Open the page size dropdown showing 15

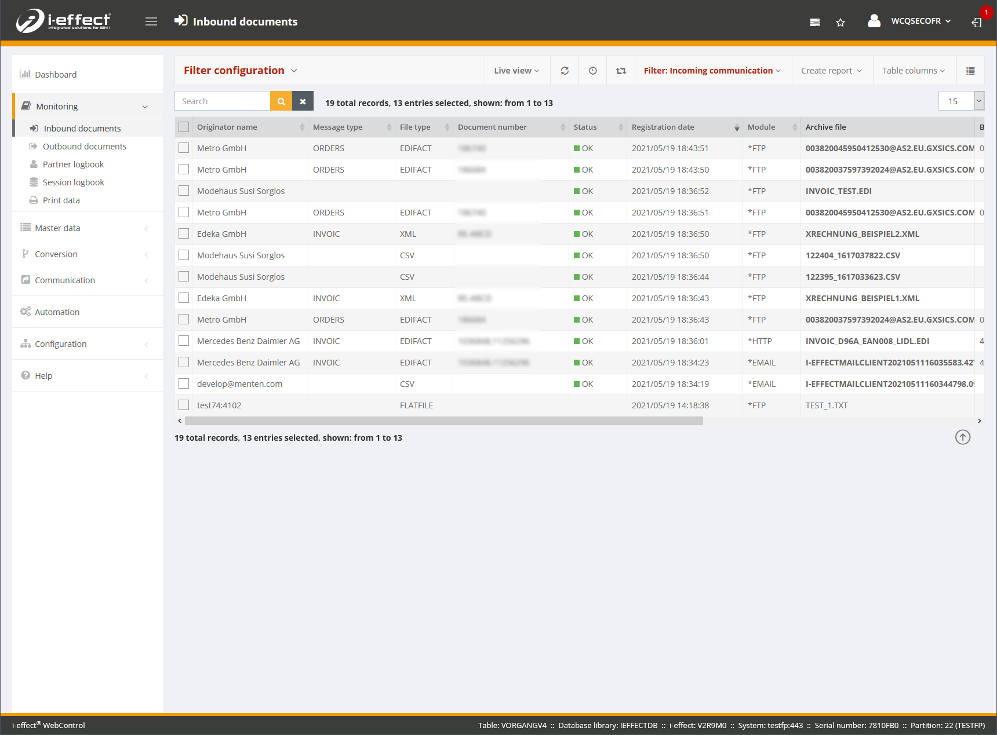979,101
